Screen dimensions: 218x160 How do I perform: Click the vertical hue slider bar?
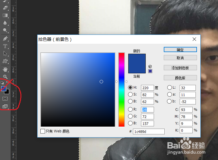tap(121, 90)
